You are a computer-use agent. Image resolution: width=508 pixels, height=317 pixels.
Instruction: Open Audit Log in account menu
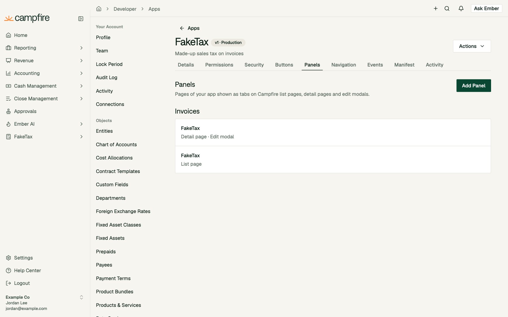tap(106, 77)
